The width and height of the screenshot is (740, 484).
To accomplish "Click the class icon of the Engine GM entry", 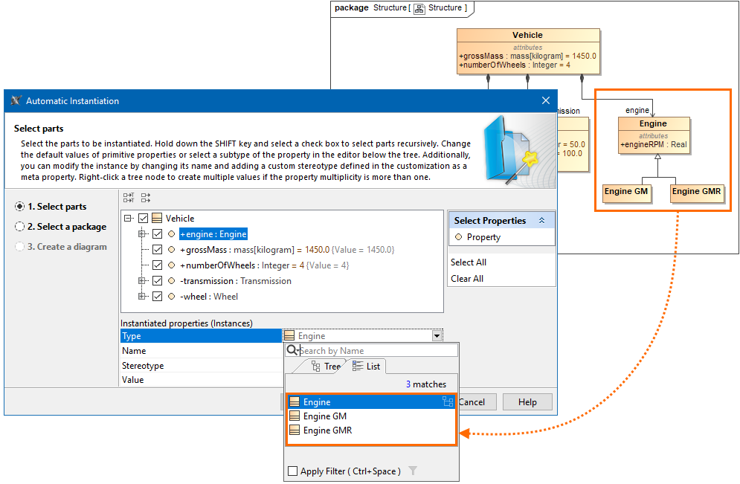I will (295, 416).
